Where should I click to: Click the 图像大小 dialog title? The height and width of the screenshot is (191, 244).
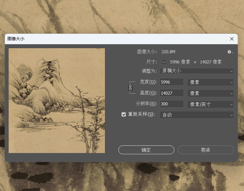(x=16, y=39)
